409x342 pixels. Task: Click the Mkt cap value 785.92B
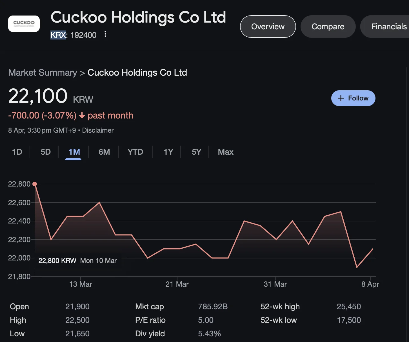point(213,307)
